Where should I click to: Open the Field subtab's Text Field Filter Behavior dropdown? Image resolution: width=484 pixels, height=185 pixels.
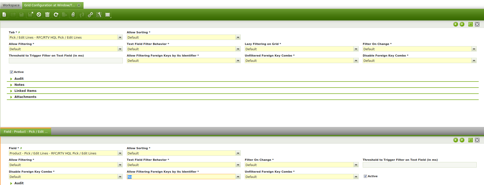[x=238, y=165]
